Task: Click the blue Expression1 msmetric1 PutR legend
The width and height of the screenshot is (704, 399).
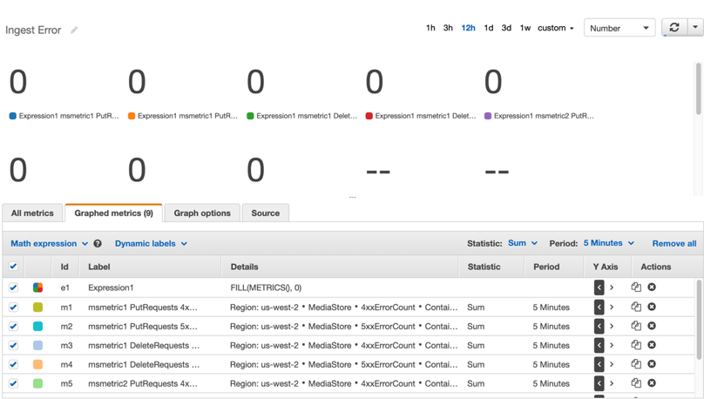Action: click(x=64, y=116)
